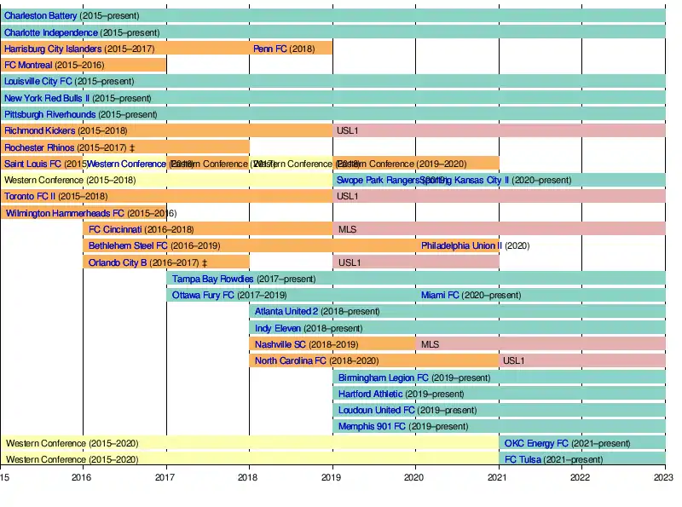Open the Hartford Athletic link
Image resolution: width=682 pixels, height=507 pixels.
[x=370, y=394]
